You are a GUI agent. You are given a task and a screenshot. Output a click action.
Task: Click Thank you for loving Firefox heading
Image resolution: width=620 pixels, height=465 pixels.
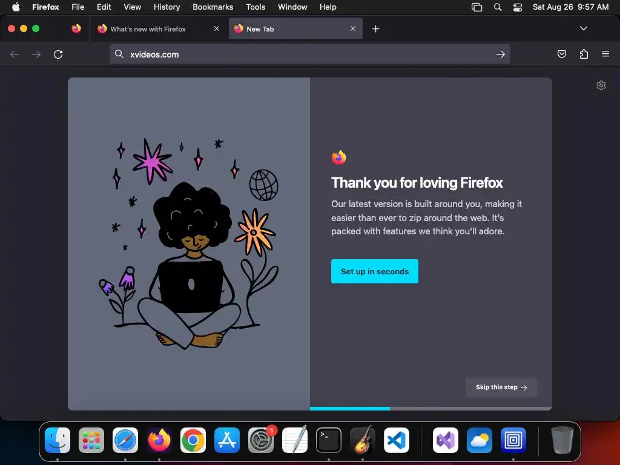(417, 183)
